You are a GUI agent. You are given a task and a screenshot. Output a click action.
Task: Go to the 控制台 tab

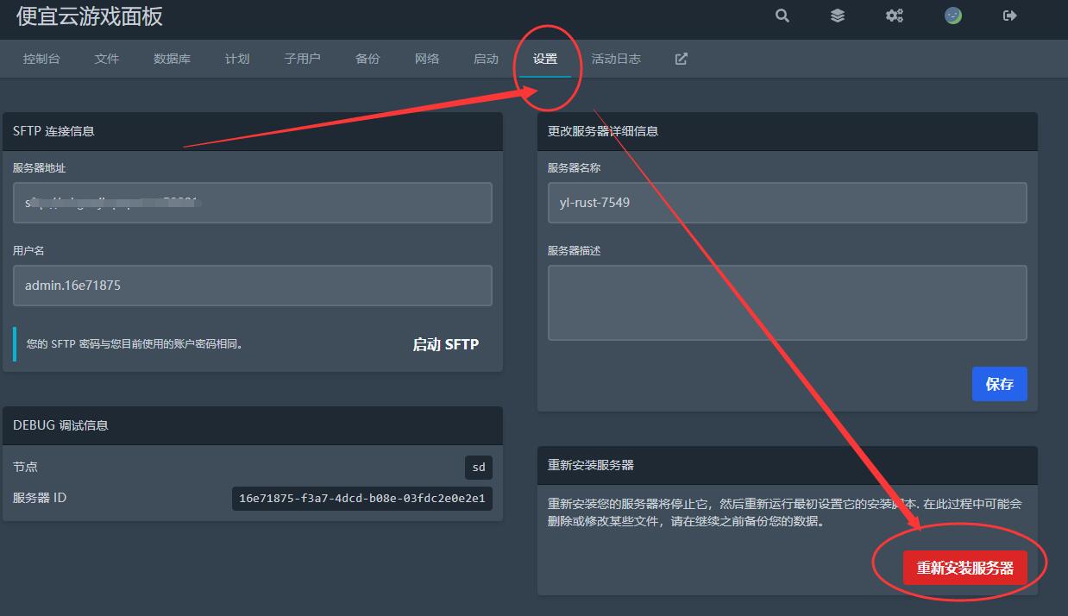point(41,59)
